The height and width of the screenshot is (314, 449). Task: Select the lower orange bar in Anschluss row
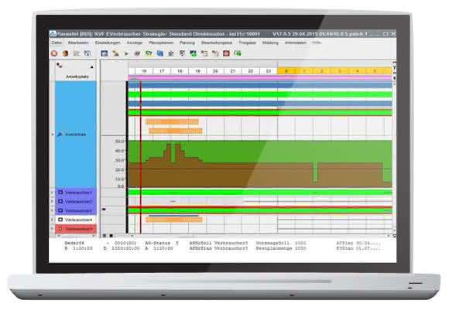176,131
